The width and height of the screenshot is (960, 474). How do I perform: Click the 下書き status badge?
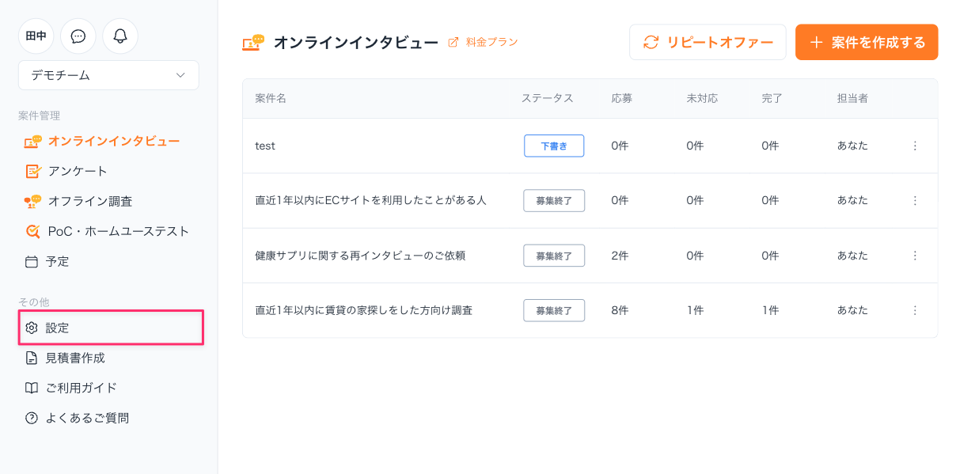(554, 146)
